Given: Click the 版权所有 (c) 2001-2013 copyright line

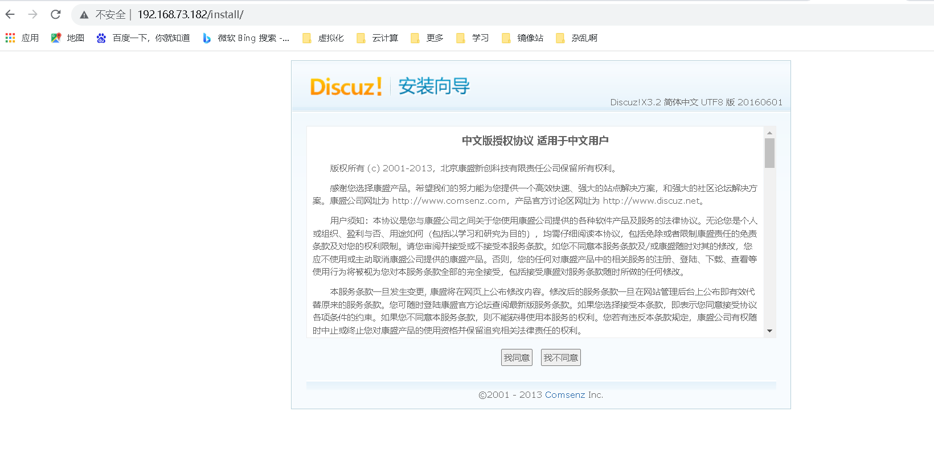Looking at the screenshot, I should click(x=474, y=168).
